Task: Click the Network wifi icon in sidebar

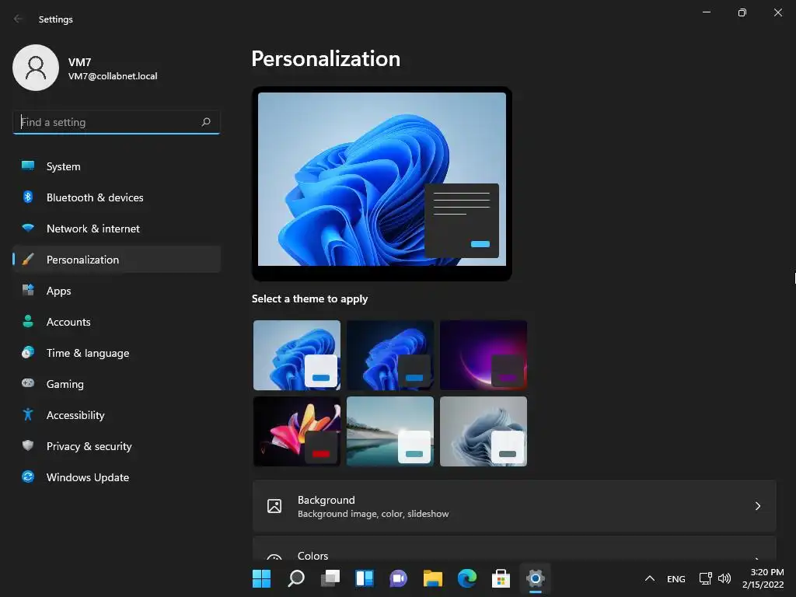Action: click(28, 228)
